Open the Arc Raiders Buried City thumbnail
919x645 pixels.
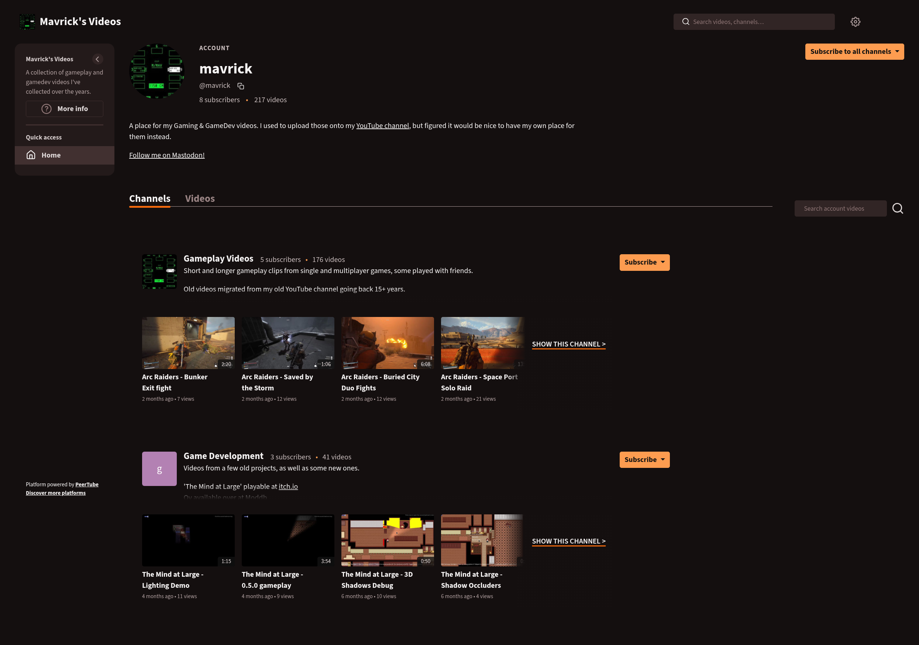(387, 343)
